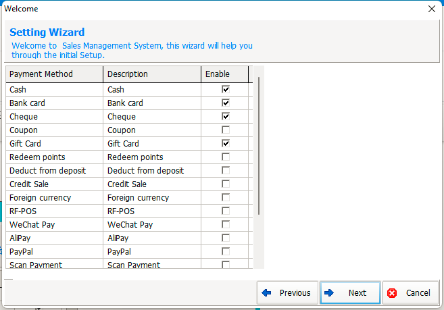Disable the Bank card payment method

[x=226, y=103]
